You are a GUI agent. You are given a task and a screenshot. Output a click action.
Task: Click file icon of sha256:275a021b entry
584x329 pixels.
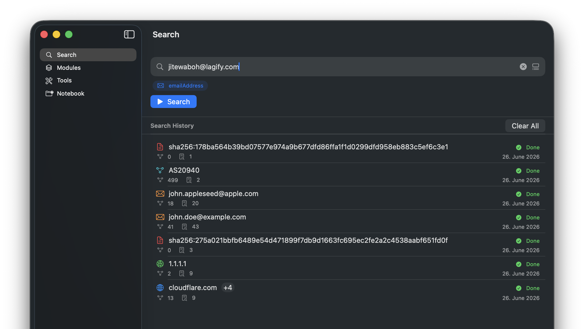(160, 240)
